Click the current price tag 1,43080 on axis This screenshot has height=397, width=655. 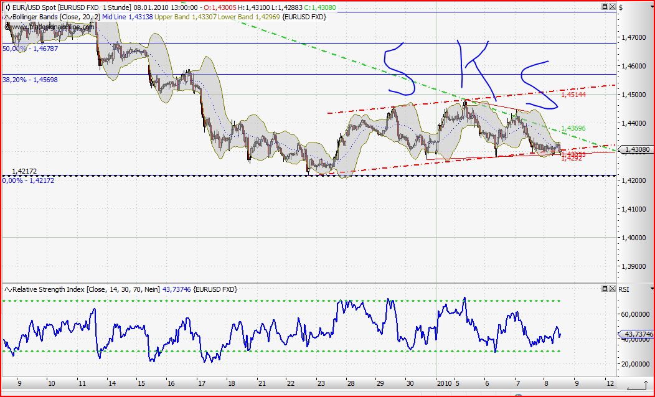click(635, 149)
